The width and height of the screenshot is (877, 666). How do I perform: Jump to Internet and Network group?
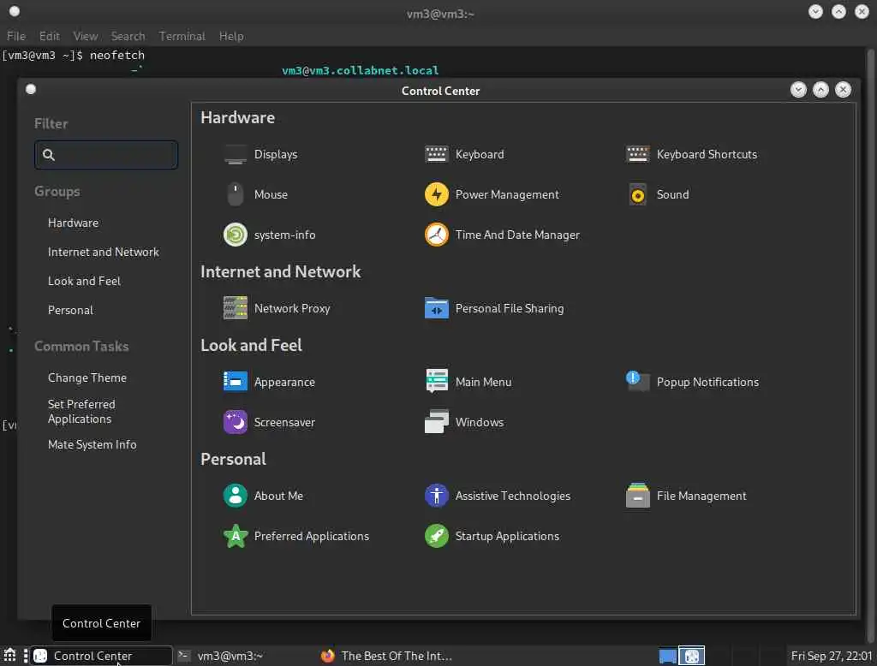(104, 253)
